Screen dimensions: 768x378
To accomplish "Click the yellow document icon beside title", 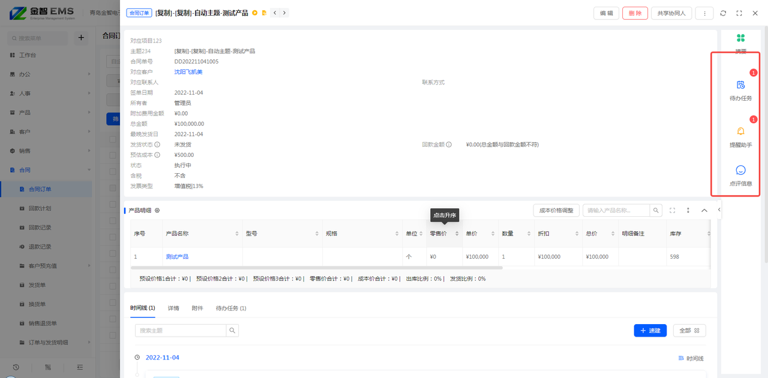I will click(x=264, y=13).
